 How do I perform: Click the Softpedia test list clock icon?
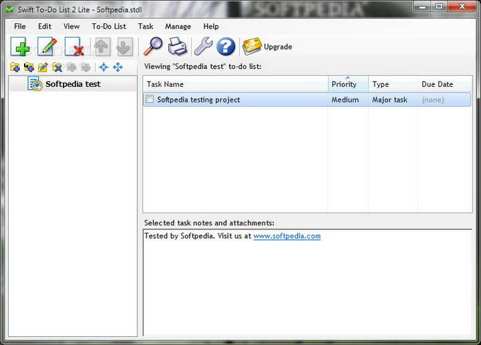point(35,84)
